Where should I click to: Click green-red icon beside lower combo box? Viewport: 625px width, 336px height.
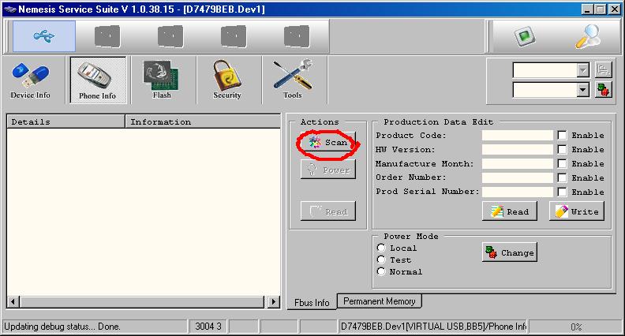tap(603, 90)
